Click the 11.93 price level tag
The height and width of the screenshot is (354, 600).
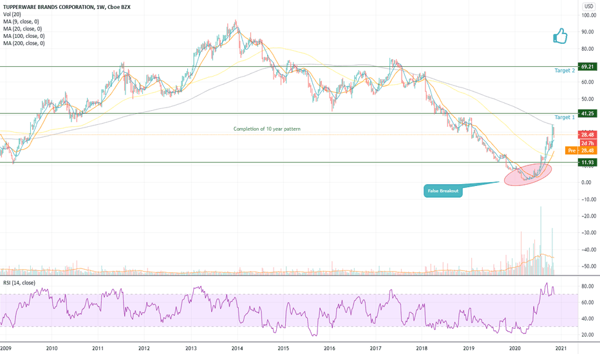coord(587,163)
